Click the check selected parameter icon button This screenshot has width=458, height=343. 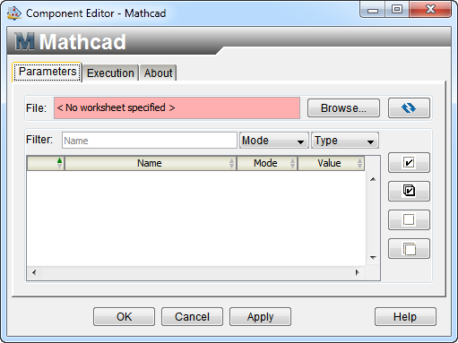point(409,163)
